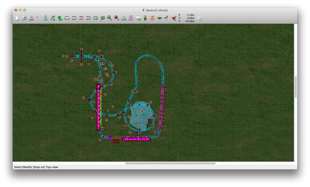Click the vertical scrollbar thumb

(295, 87)
